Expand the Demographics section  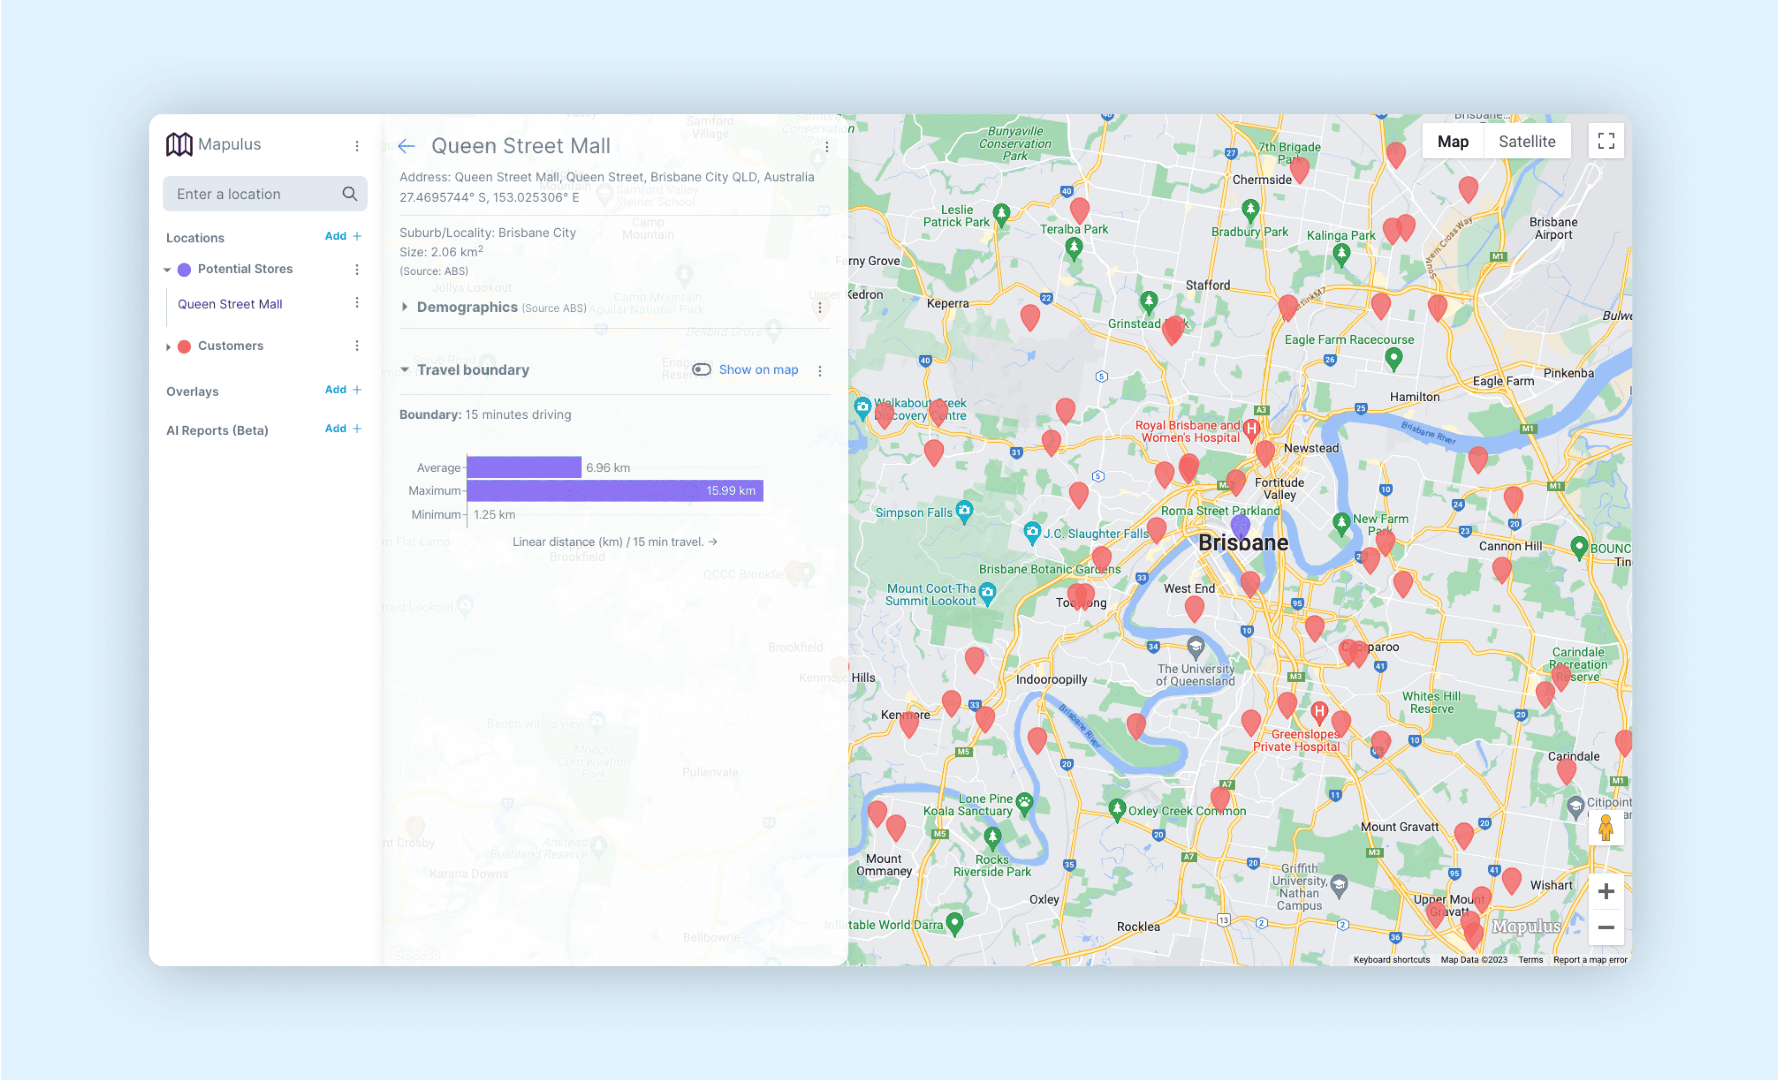(405, 307)
